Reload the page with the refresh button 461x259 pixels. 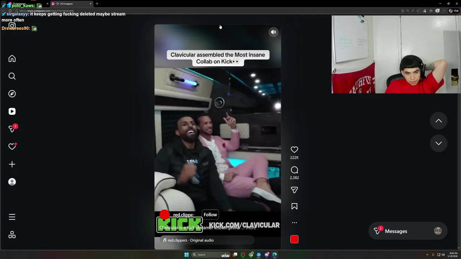[10, 11]
